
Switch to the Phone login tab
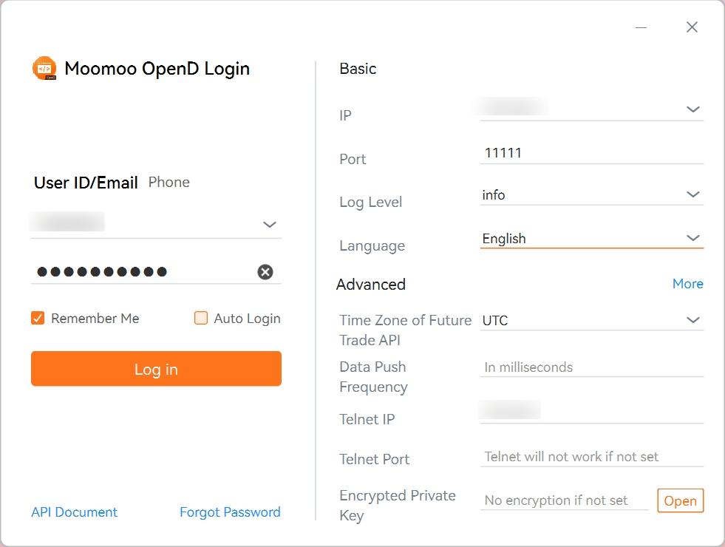[169, 182]
